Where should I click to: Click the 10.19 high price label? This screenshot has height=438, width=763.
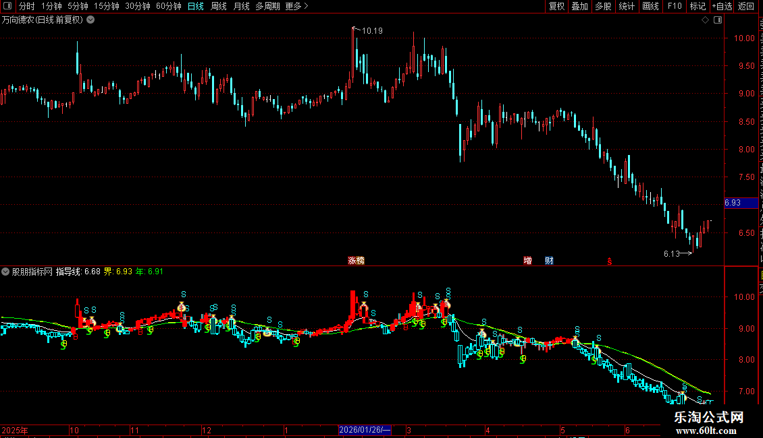pos(372,30)
